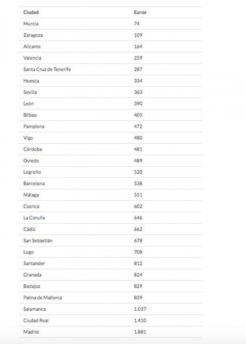Click the Pamplona city name
This screenshot has height=344, width=246.
34,127
